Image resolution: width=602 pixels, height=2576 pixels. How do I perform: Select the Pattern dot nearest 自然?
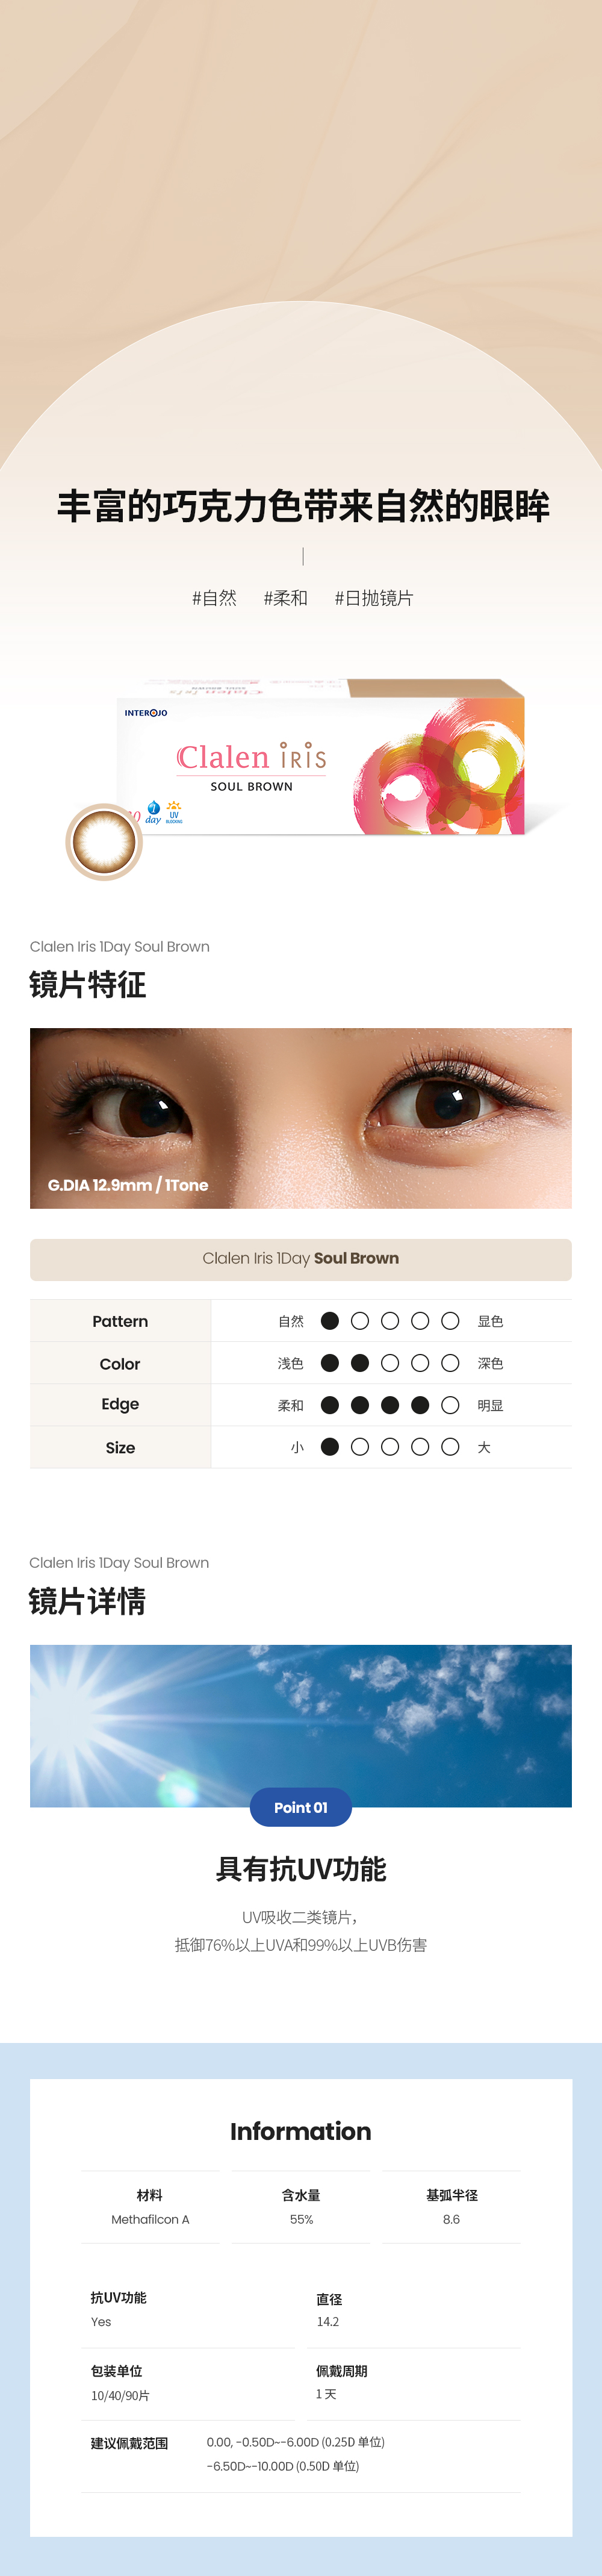tap(330, 1321)
